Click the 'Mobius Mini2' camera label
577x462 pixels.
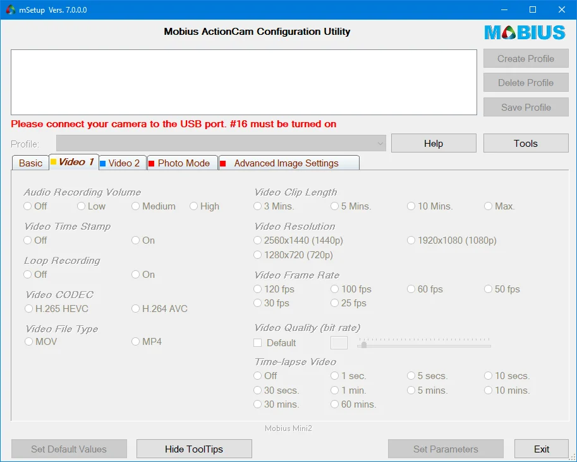(288, 428)
